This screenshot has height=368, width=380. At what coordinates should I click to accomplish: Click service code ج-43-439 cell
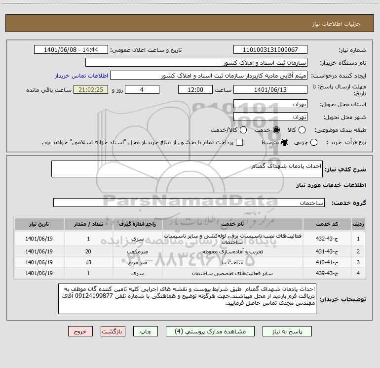pyautogui.click(x=327, y=273)
